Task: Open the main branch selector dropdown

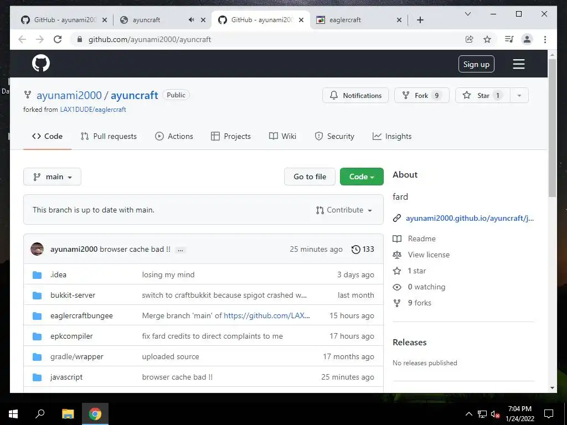Action: 52,177
